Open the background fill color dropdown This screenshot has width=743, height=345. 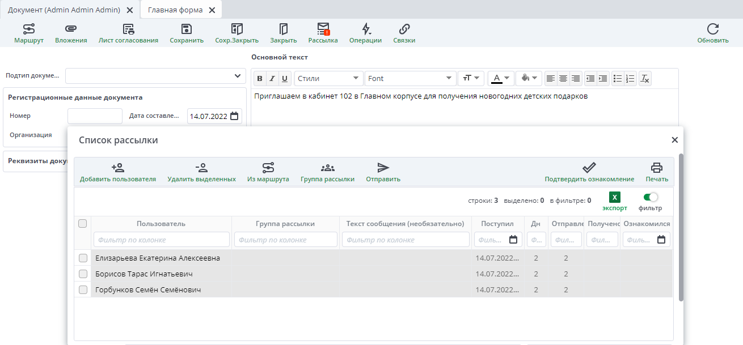tap(529, 79)
